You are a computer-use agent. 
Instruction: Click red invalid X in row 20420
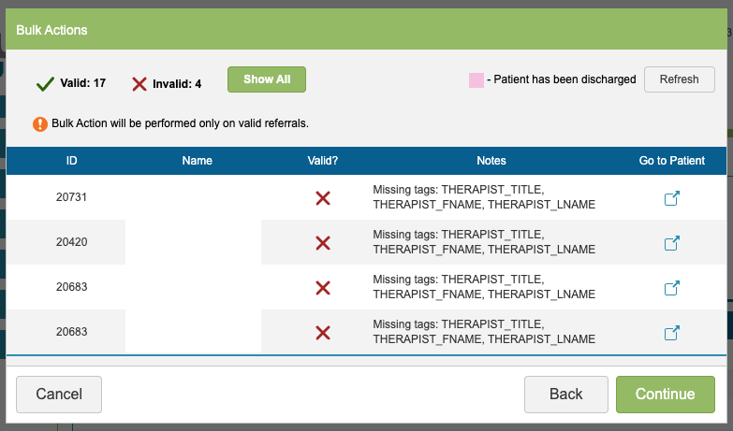(323, 243)
